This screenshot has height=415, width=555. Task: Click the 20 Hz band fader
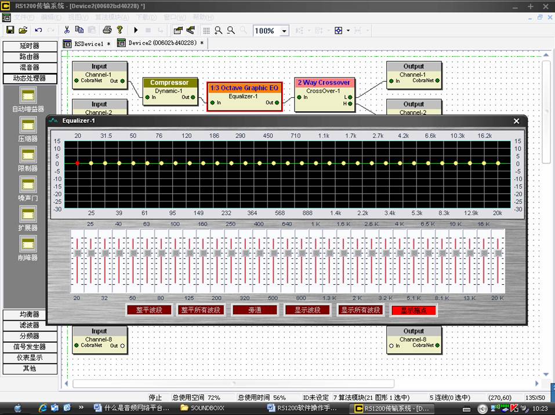[77, 254]
